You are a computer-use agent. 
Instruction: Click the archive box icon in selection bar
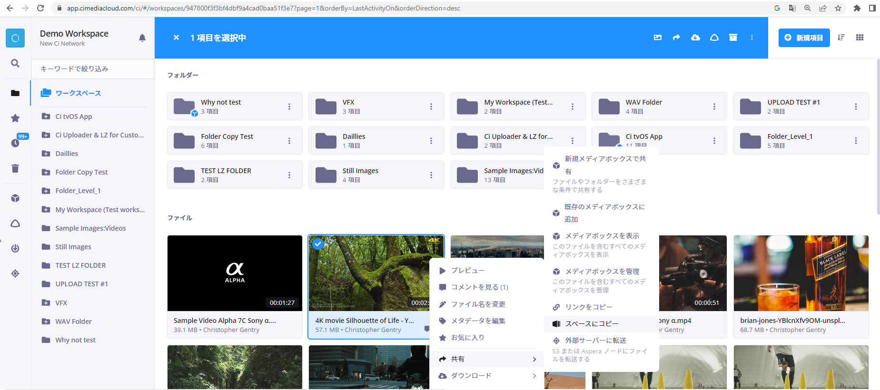point(733,38)
